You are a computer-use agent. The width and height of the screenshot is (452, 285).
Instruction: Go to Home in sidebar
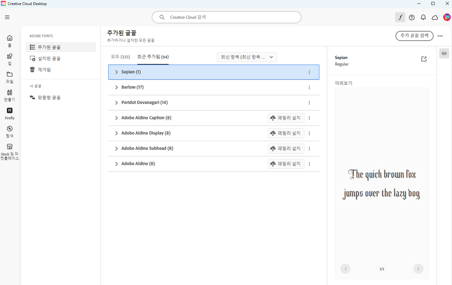coord(10,41)
